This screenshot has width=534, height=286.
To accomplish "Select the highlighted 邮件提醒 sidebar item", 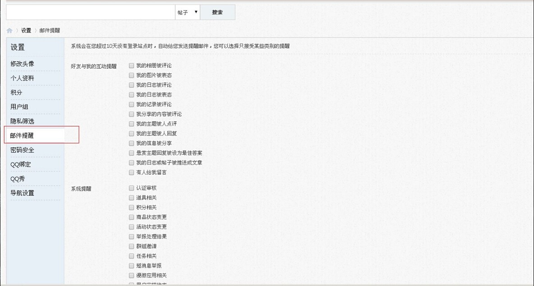I will tap(23, 135).
